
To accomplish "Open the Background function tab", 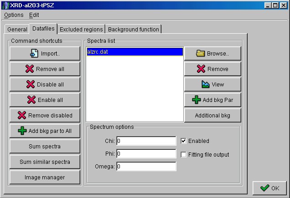I will pyautogui.click(x=134, y=30).
